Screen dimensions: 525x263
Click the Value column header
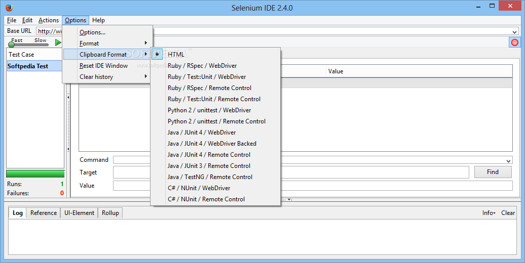click(419, 71)
